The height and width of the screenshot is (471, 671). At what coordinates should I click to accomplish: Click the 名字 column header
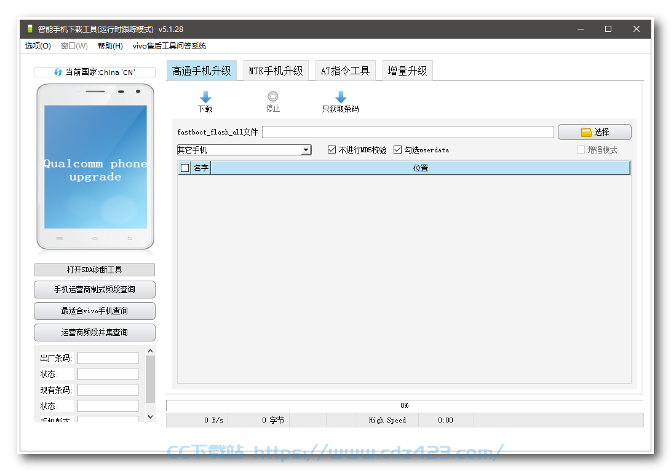click(201, 168)
